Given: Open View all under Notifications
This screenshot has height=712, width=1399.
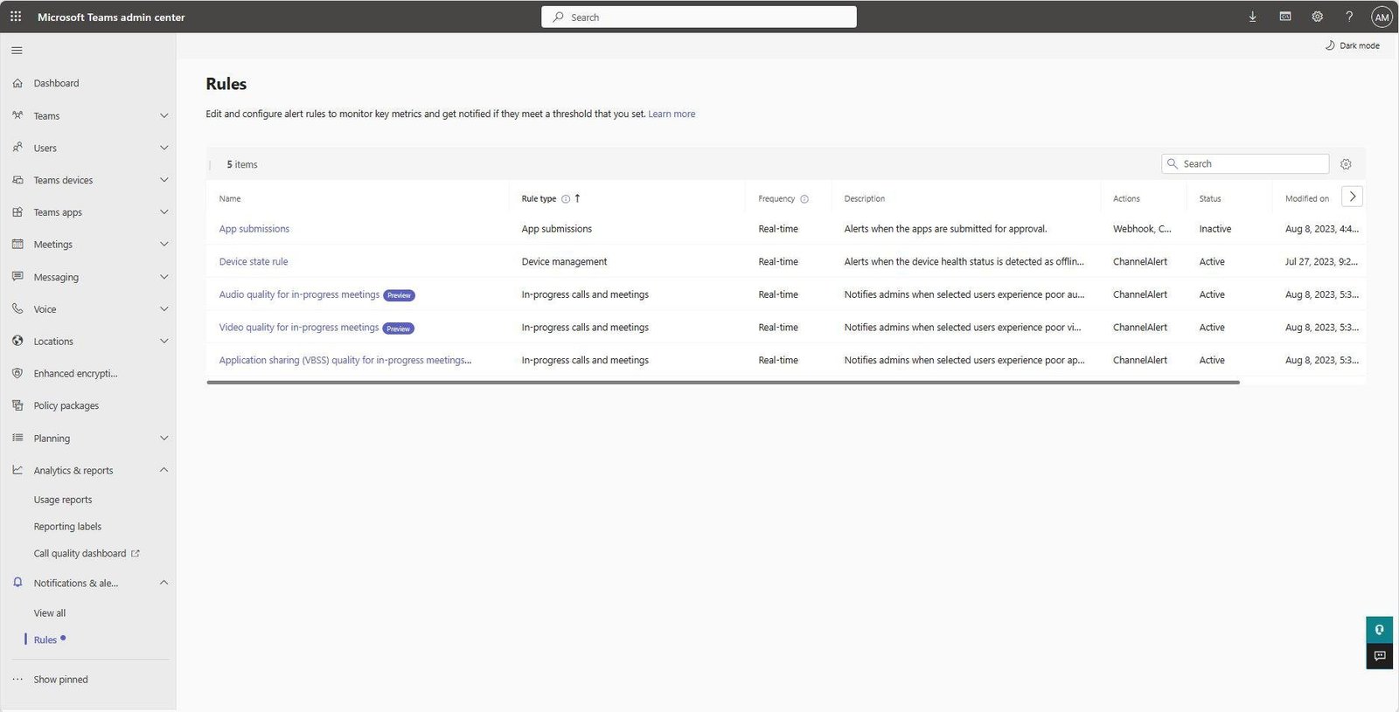Looking at the screenshot, I should point(50,613).
